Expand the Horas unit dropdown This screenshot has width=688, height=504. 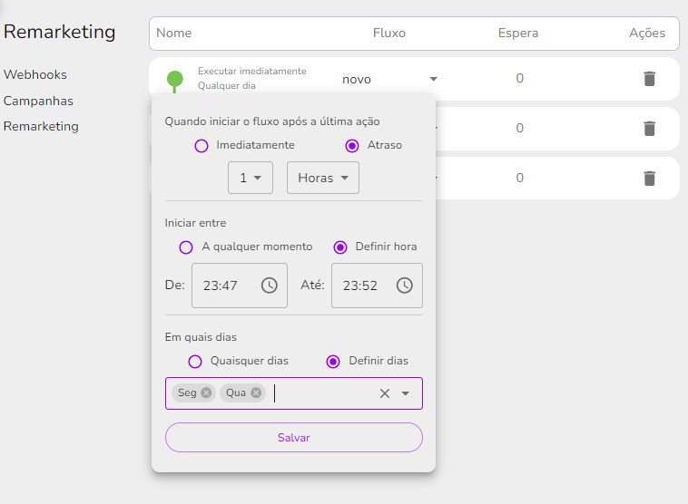click(323, 178)
